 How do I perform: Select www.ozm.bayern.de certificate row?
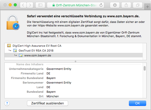pyautogui.click(x=73, y=55)
